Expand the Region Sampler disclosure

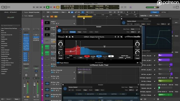click(x=23, y=12)
